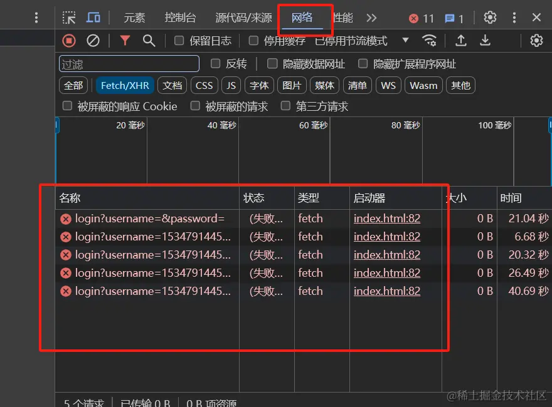The width and height of the screenshot is (552, 407).
Task: Select the WS filter chip
Action: click(x=388, y=85)
